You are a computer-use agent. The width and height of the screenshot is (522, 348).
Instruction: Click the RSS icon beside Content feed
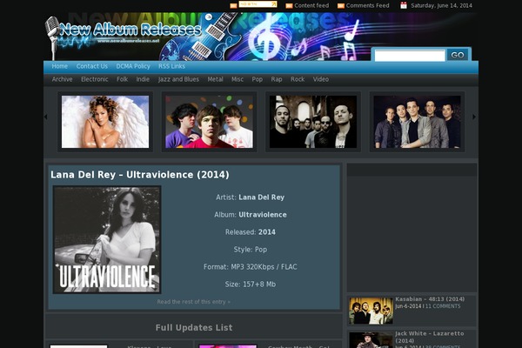289,6
